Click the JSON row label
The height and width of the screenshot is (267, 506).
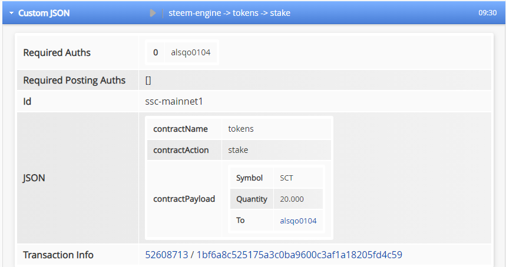(34, 178)
